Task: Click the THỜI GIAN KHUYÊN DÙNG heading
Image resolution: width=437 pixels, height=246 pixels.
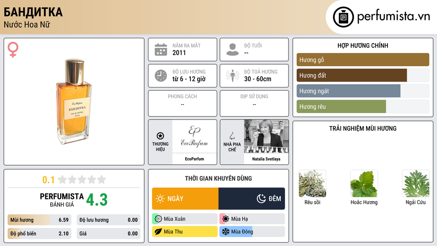Action: (218, 179)
